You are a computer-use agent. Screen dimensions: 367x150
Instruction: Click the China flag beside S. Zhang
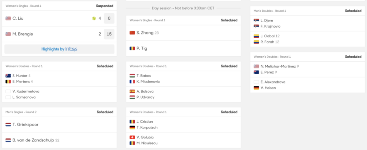click(132, 33)
